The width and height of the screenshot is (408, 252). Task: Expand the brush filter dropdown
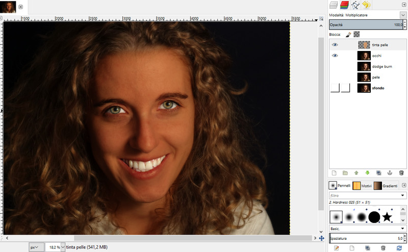403,195
